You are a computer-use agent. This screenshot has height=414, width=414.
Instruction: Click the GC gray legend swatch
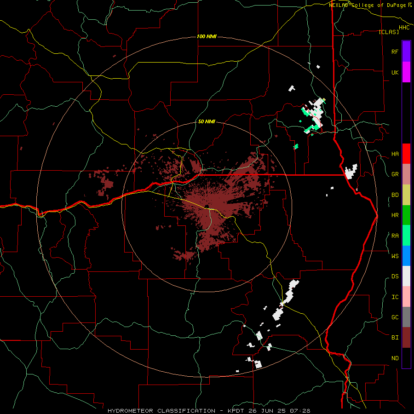click(x=406, y=317)
